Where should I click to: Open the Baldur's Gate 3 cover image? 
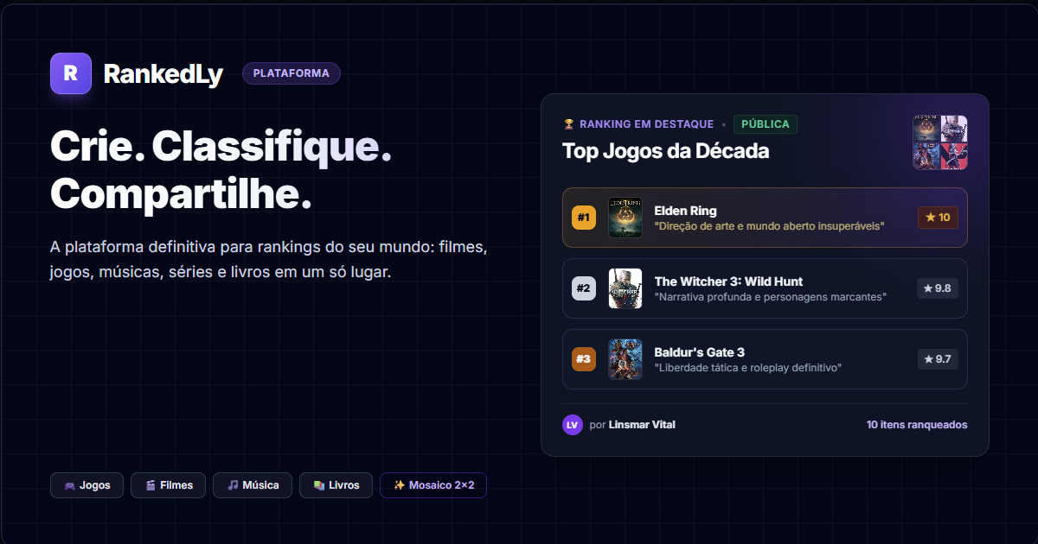625,359
